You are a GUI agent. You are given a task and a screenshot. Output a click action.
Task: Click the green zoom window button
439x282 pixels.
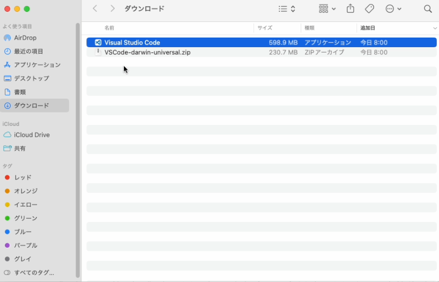pos(27,9)
